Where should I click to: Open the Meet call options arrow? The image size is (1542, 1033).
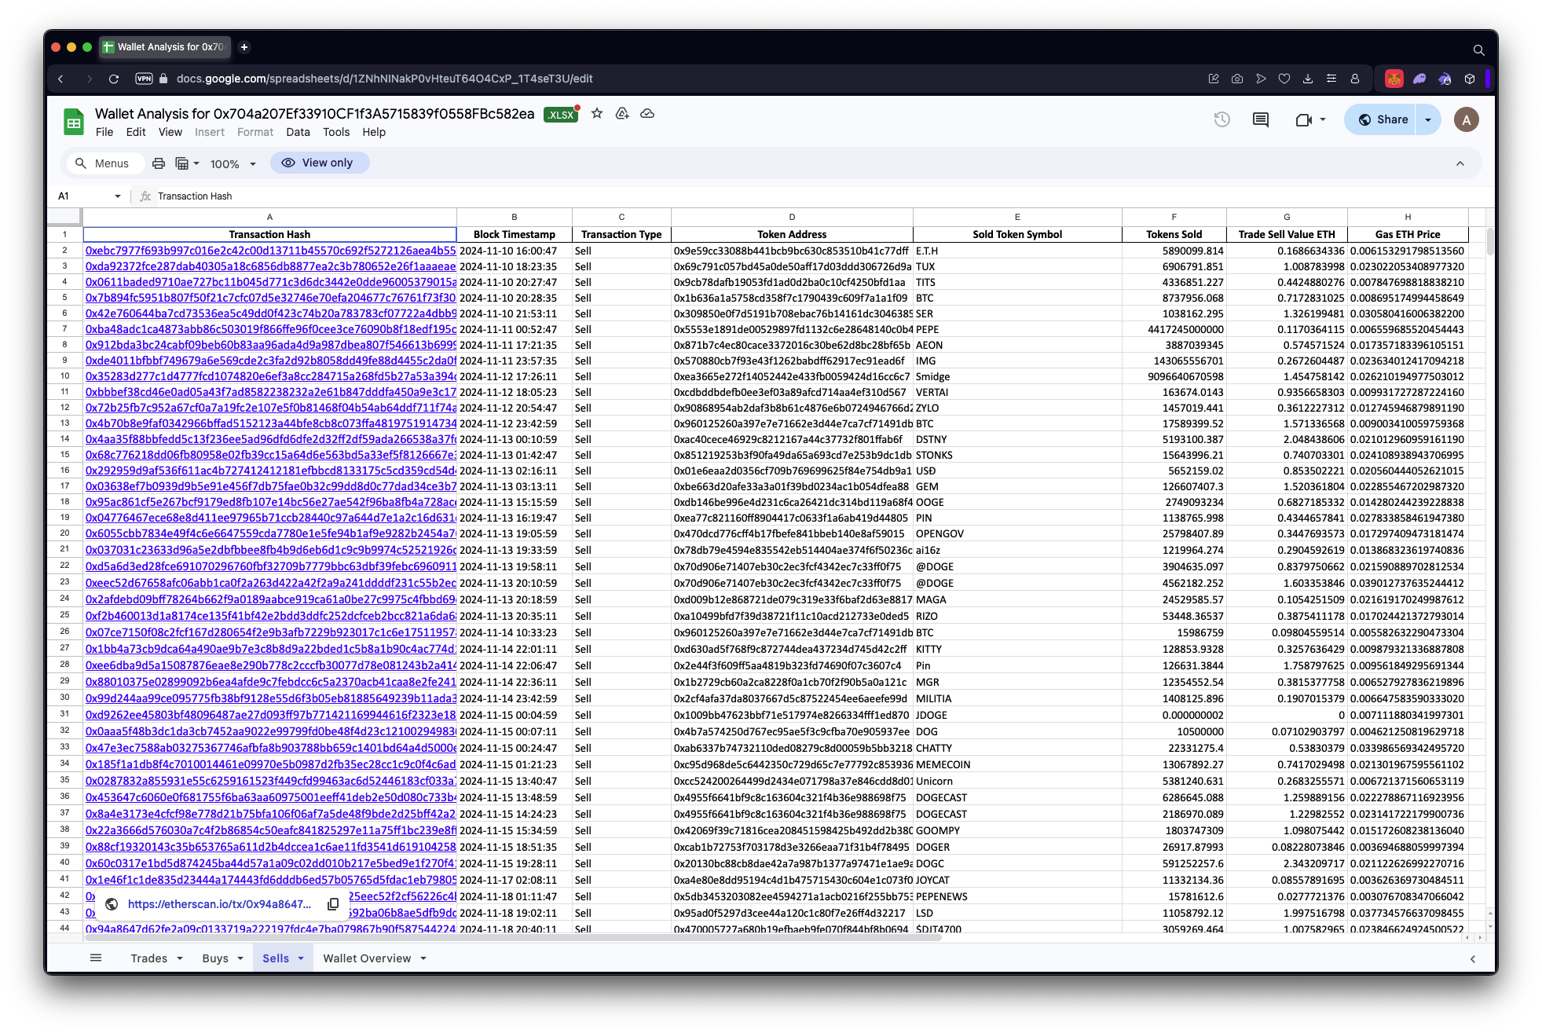pos(1323,119)
